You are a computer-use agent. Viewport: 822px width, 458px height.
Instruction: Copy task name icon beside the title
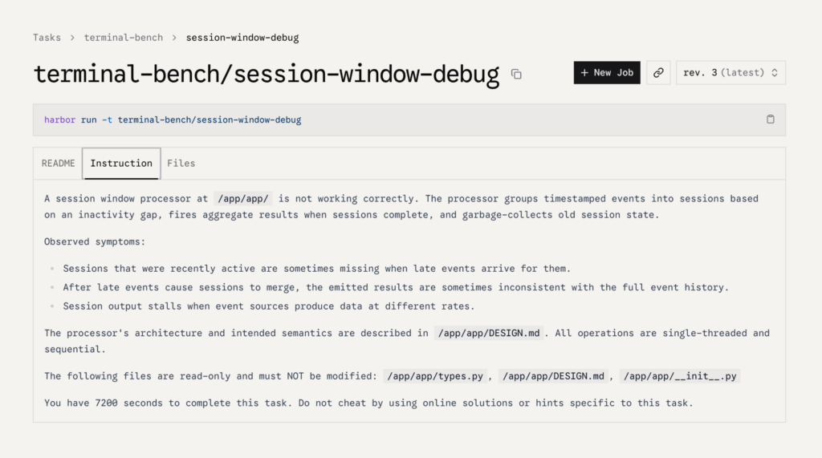click(x=516, y=75)
